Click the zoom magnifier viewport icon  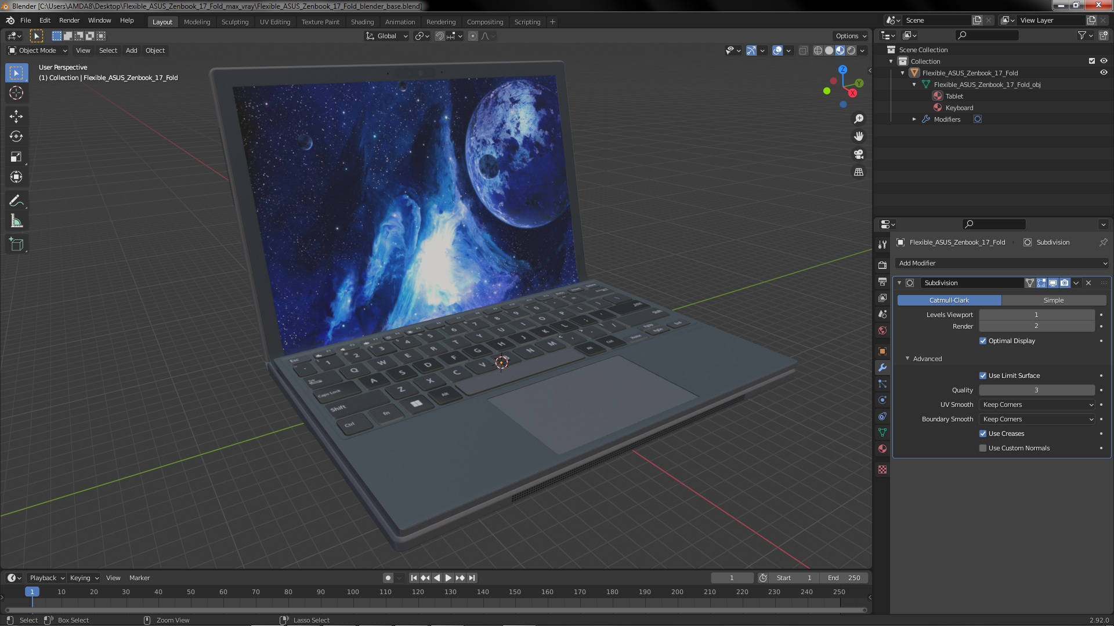(x=859, y=119)
